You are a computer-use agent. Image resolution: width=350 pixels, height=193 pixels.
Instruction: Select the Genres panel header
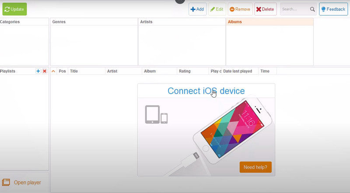59,22
